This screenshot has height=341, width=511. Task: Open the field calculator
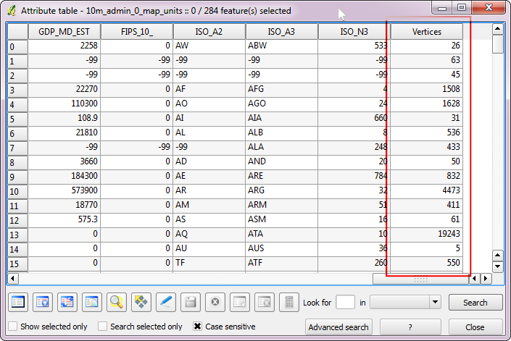[289, 303]
